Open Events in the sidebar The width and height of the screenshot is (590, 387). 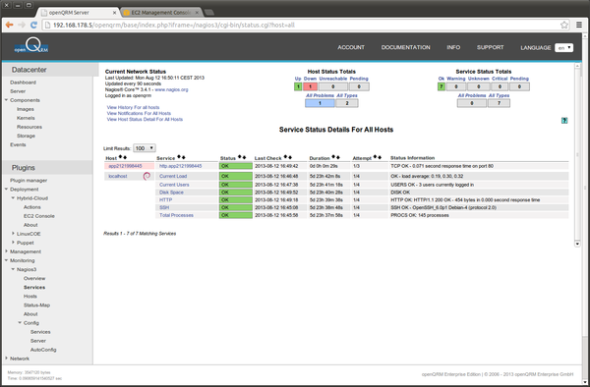tap(18, 144)
